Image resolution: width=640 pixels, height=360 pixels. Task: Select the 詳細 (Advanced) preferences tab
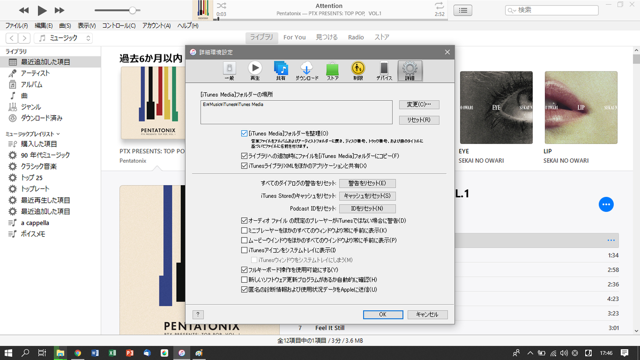[410, 71]
